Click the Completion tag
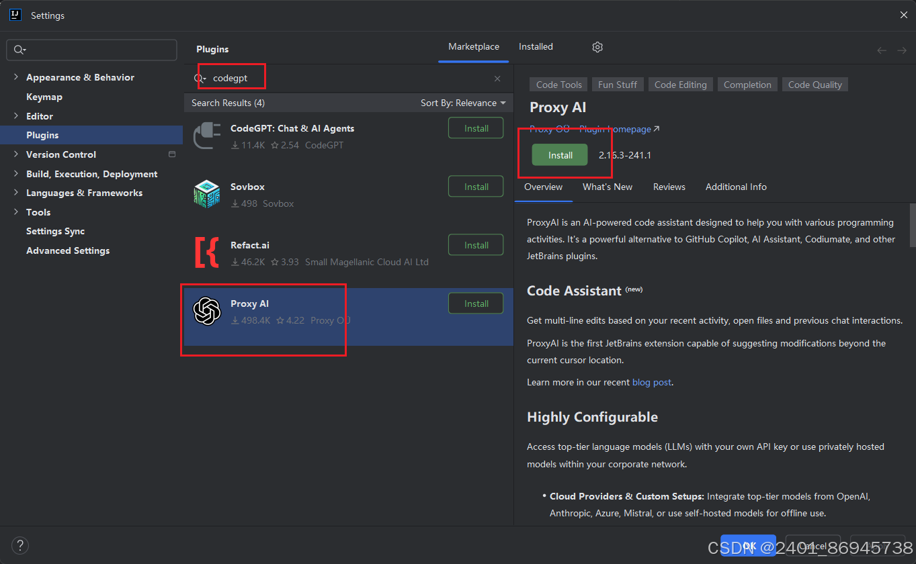The width and height of the screenshot is (916, 564). (x=747, y=85)
